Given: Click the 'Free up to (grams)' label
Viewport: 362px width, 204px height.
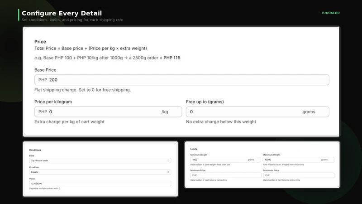Looking at the screenshot, I should pyautogui.click(x=205, y=102).
